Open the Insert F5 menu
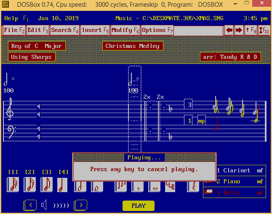 (x=95, y=30)
